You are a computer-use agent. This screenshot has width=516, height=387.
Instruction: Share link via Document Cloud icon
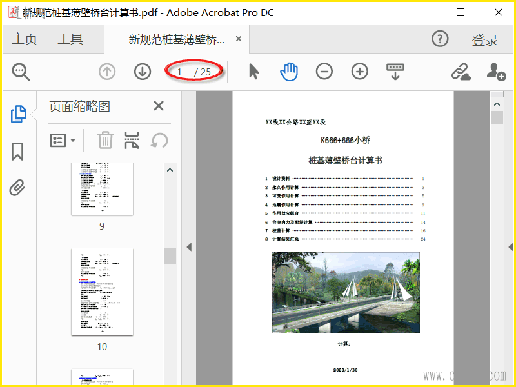point(461,72)
